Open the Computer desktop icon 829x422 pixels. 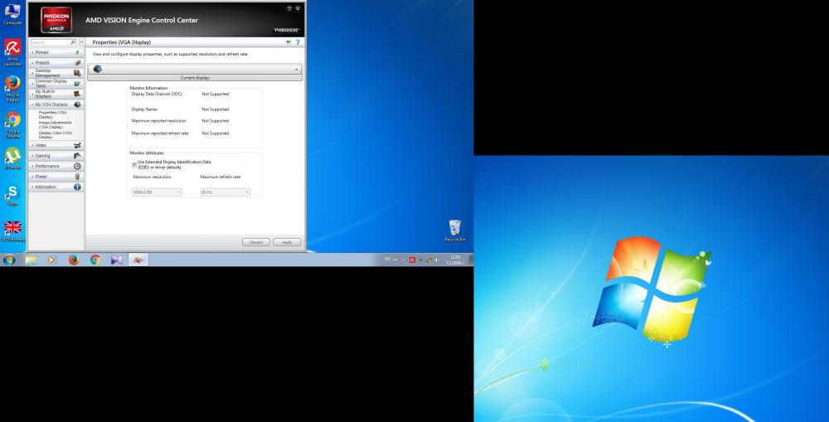pos(12,14)
